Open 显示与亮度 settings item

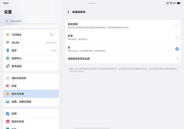(x=31, y=94)
